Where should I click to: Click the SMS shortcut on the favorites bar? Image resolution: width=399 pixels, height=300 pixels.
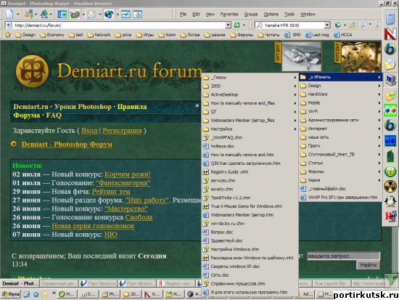pyautogui.click(x=292, y=35)
